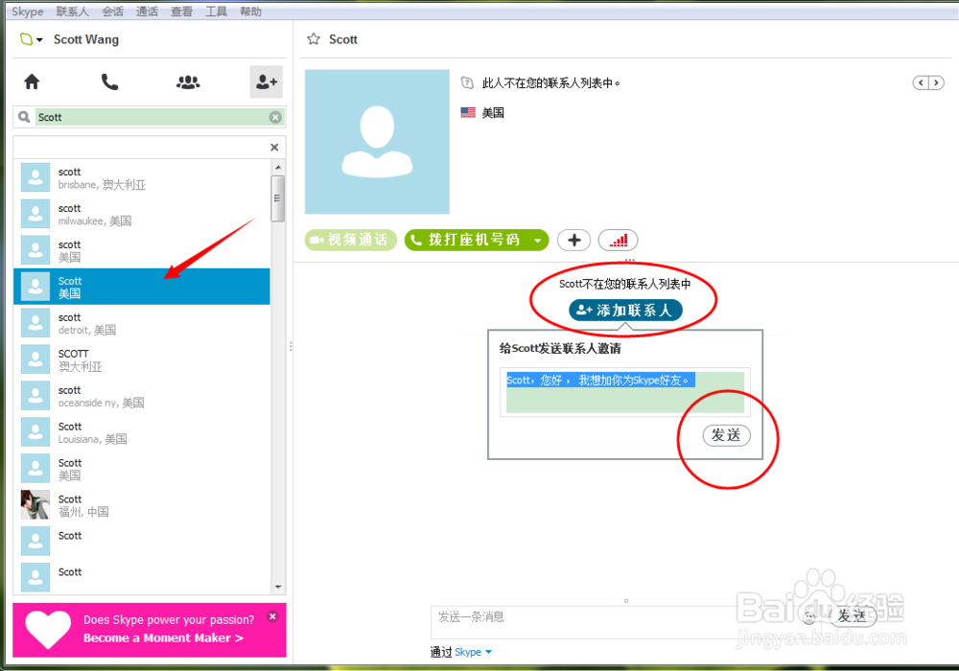This screenshot has height=671, width=959.
Task: Open the call quality signal icon
Action: pyautogui.click(x=618, y=241)
